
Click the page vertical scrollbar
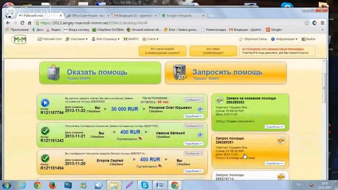(324, 88)
